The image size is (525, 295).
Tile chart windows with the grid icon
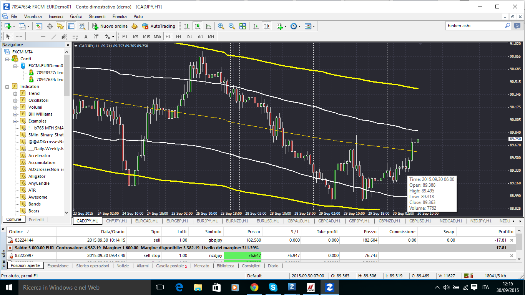243,26
